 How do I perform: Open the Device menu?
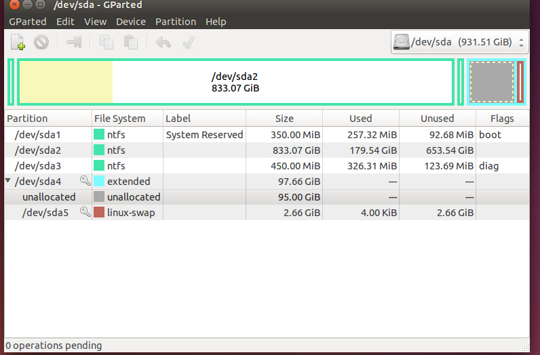pyautogui.click(x=130, y=22)
